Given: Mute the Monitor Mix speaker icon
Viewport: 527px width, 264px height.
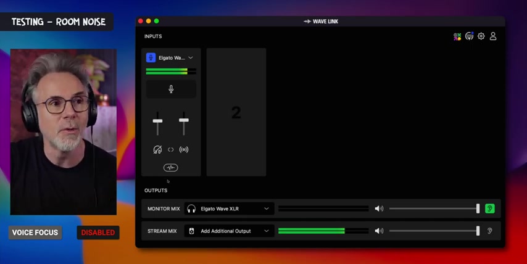Looking at the screenshot, I should coord(379,208).
